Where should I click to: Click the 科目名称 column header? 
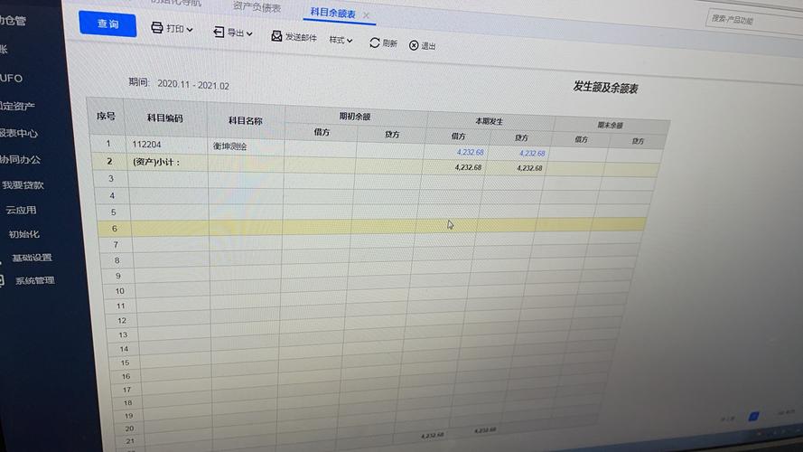pos(246,121)
